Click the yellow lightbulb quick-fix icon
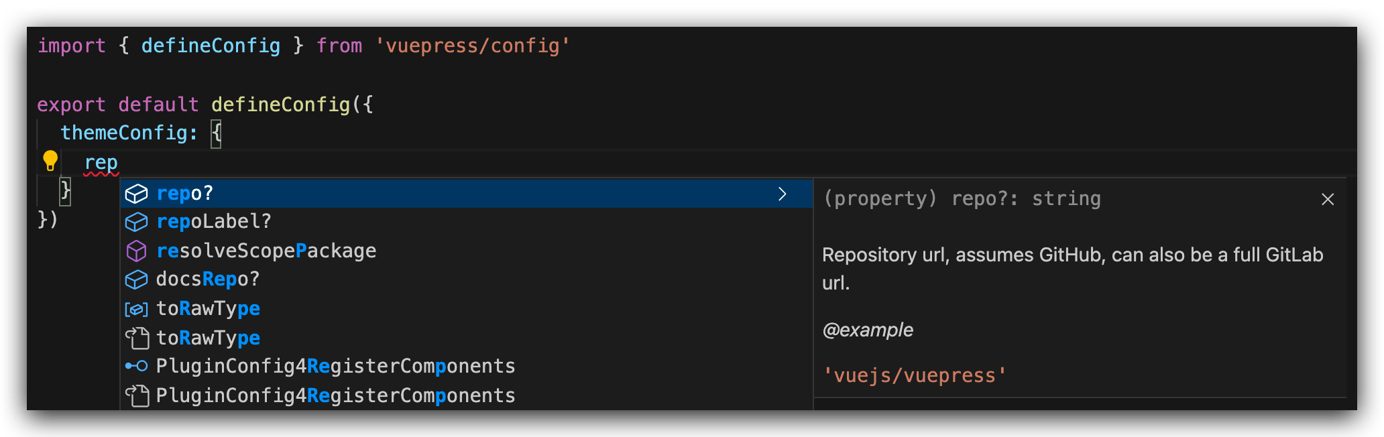This screenshot has height=437, width=1384. pyautogui.click(x=50, y=161)
